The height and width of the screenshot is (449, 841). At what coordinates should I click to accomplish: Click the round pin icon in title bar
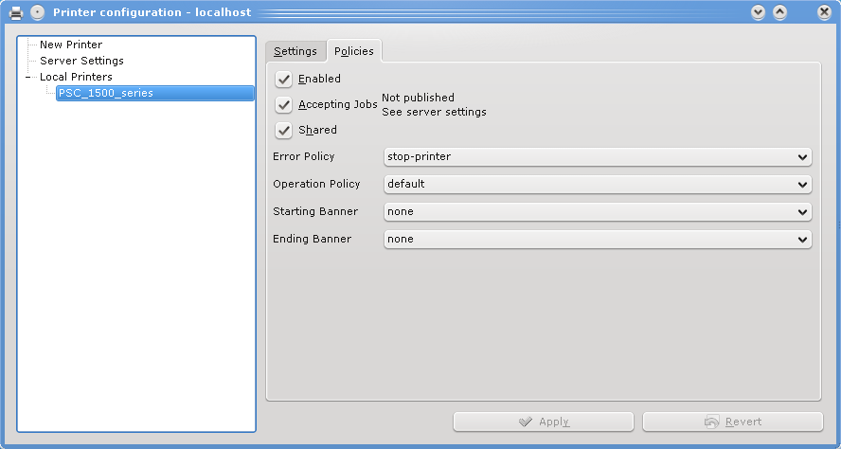(x=37, y=12)
